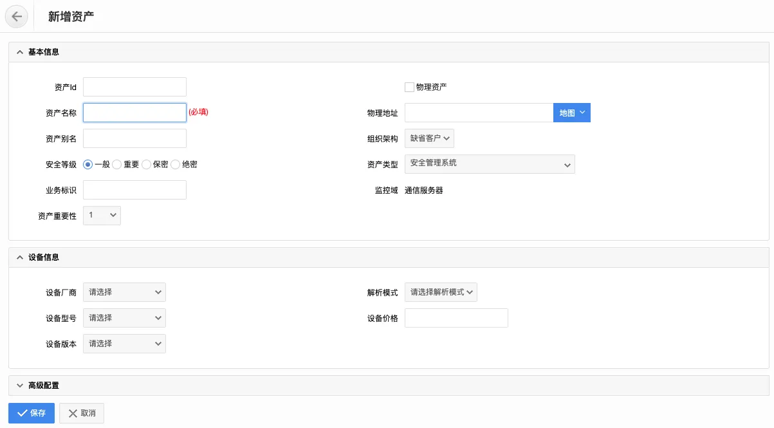
Task: Select the 保密 security level
Action: [x=147, y=165]
